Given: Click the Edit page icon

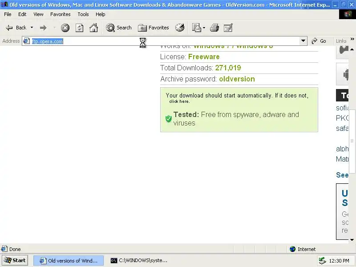Looking at the screenshot, I should point(228,28).
